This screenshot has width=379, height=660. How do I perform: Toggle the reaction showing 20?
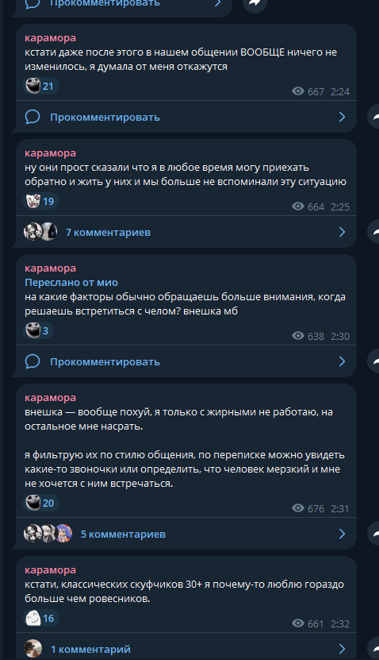[40, 503]
